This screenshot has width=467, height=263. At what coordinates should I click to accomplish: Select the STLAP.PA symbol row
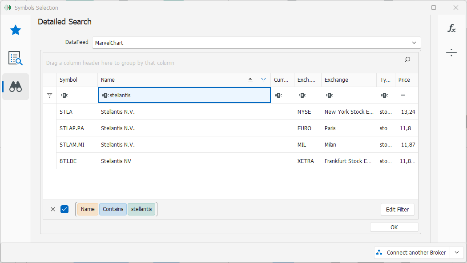click(237, 128)
